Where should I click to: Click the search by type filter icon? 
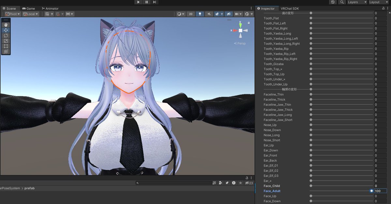pyautogui.click(x=221, y=183)
